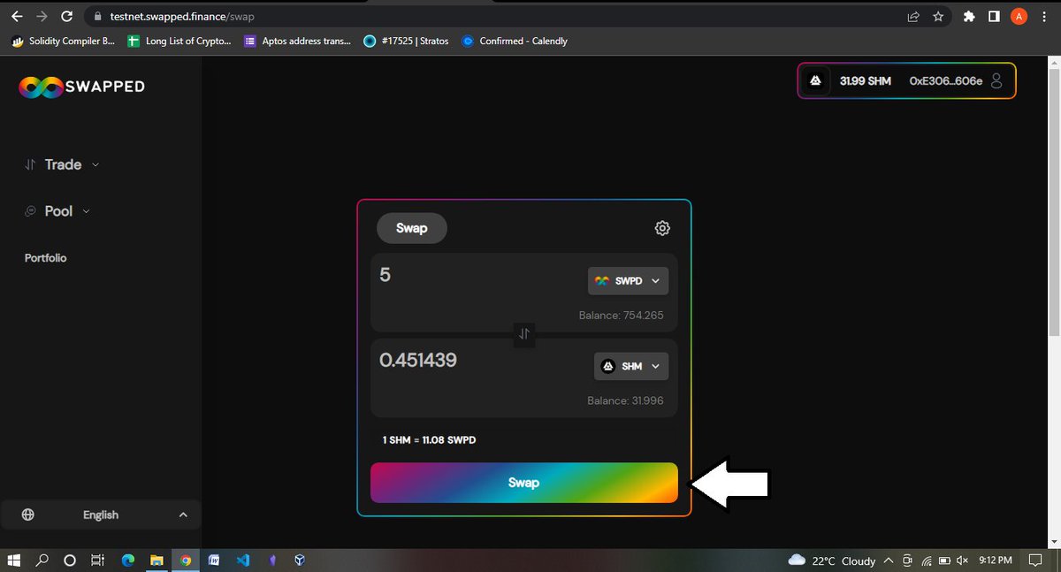Open browser extensions puzzle icon
The image size is (1061, 572).
[969, 16]
